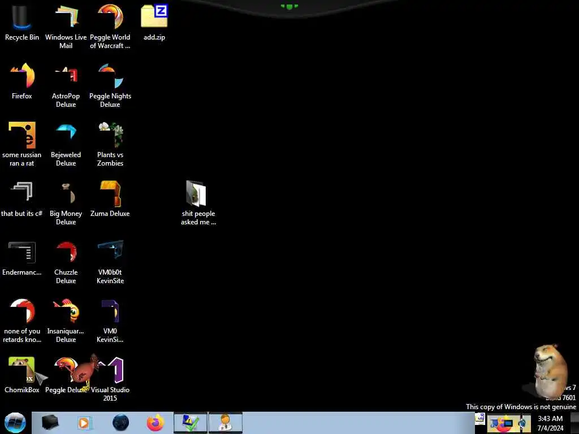Image resolution: width=579 pixels, height=434 pixels.
Task: Open Firefox from the taskbar
Action: (x=155, y=423)
